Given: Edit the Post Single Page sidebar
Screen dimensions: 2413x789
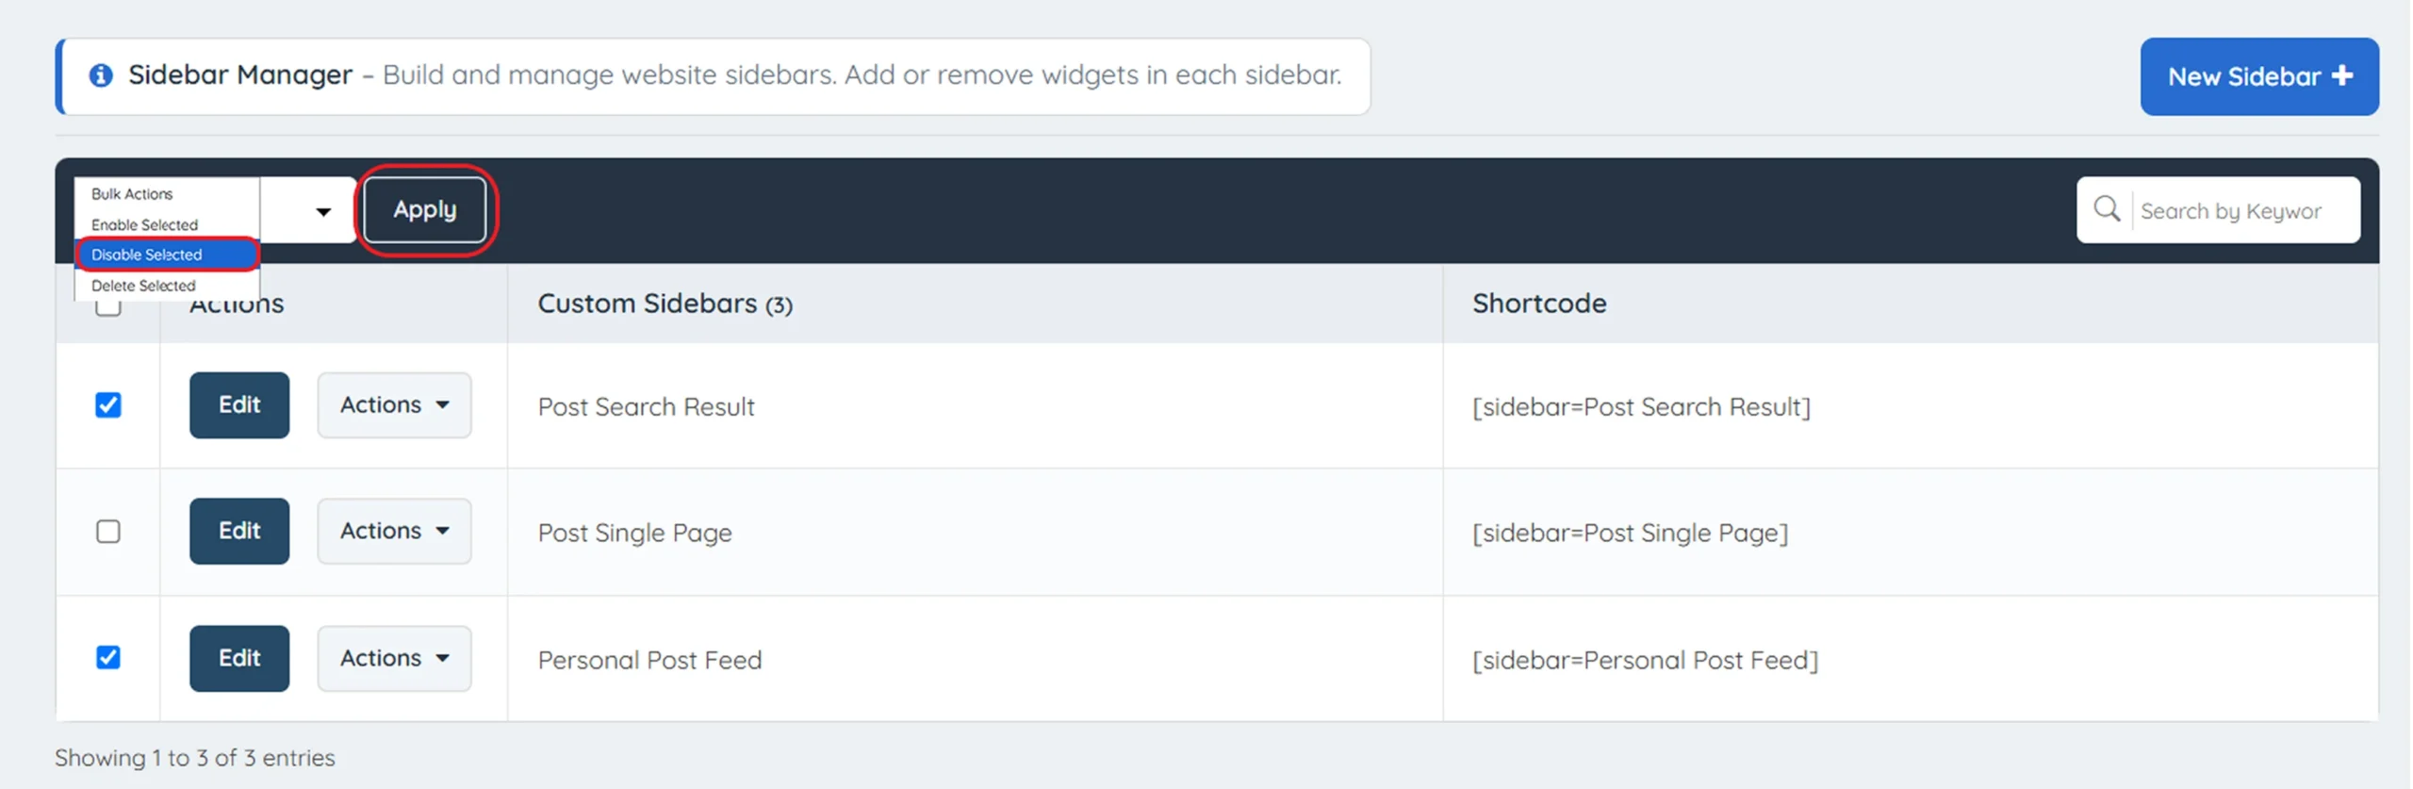Looking at the screenshot, I should click(239, 532).
